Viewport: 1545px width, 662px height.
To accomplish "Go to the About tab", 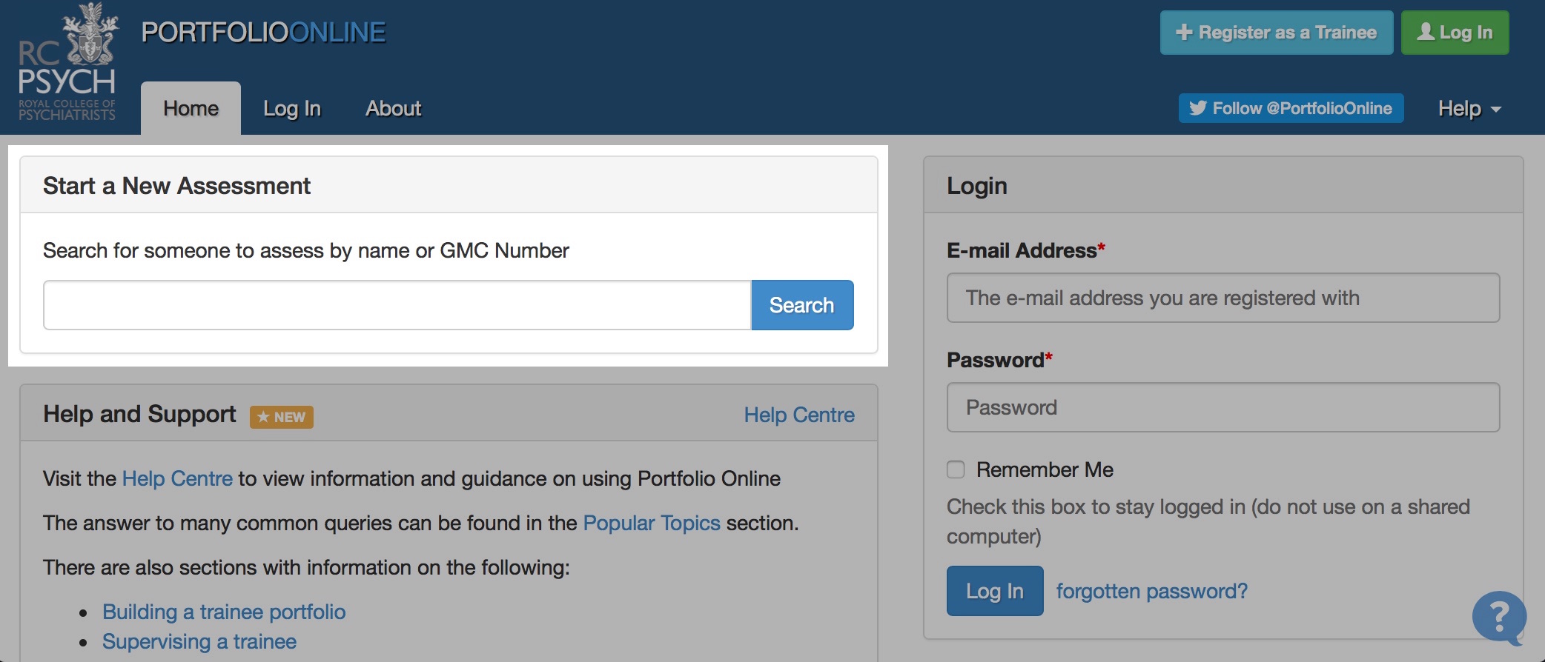I will [x=393, y=108].
